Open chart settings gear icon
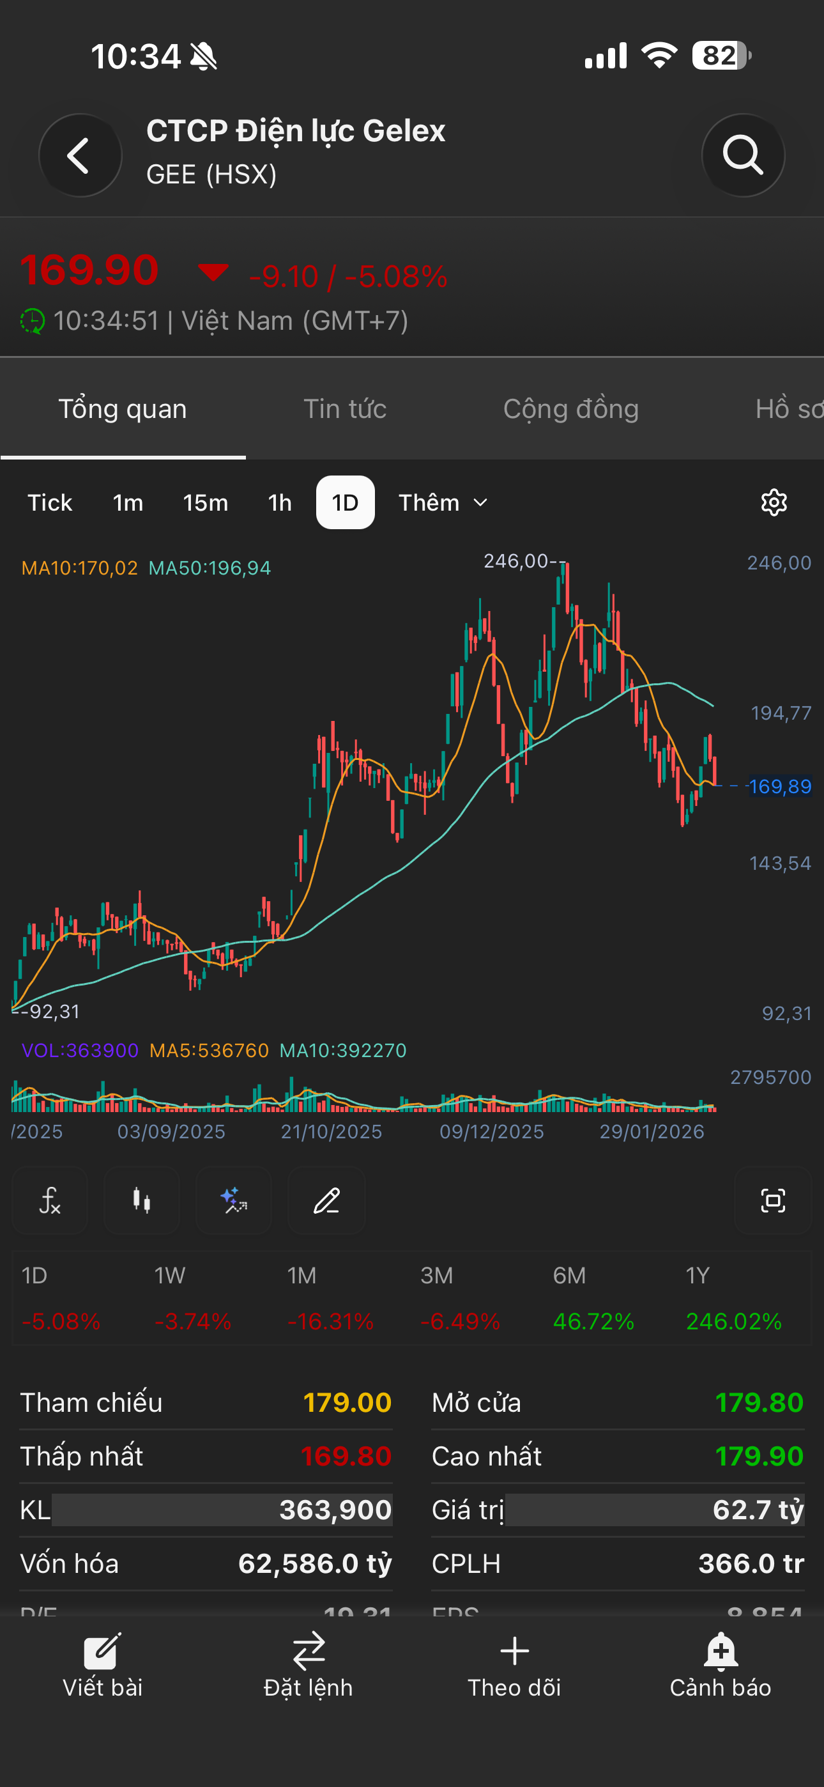Image resolution: width=824 pixels, height=1787 pixels. pos(774,502)
